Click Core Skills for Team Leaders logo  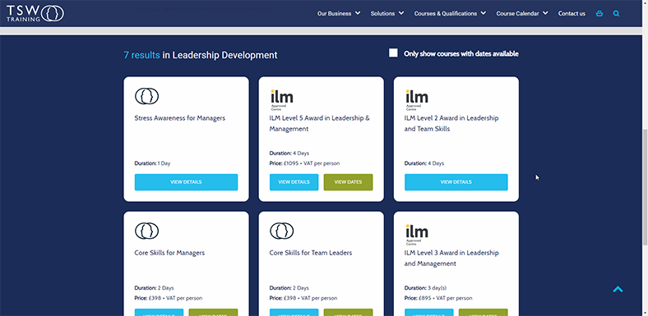(281, 231)
